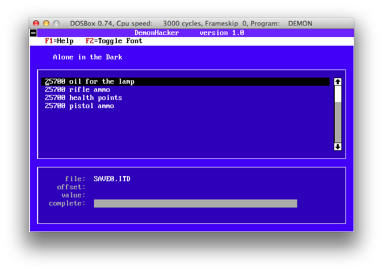The width and height of the screenshot is (383, 272).
Task: Click the 'value:' label
Action: coord(73,195)
